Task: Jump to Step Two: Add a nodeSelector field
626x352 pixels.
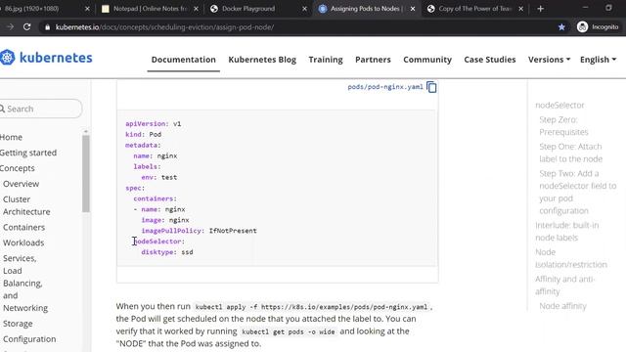Action: pyautogui.click(x=578, y=192)
